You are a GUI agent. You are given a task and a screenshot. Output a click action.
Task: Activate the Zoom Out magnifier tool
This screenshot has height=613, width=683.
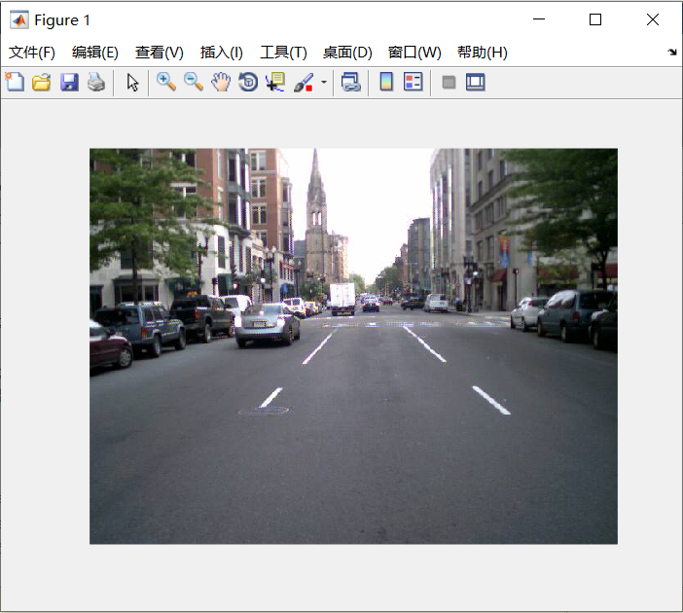pos(194,82)
